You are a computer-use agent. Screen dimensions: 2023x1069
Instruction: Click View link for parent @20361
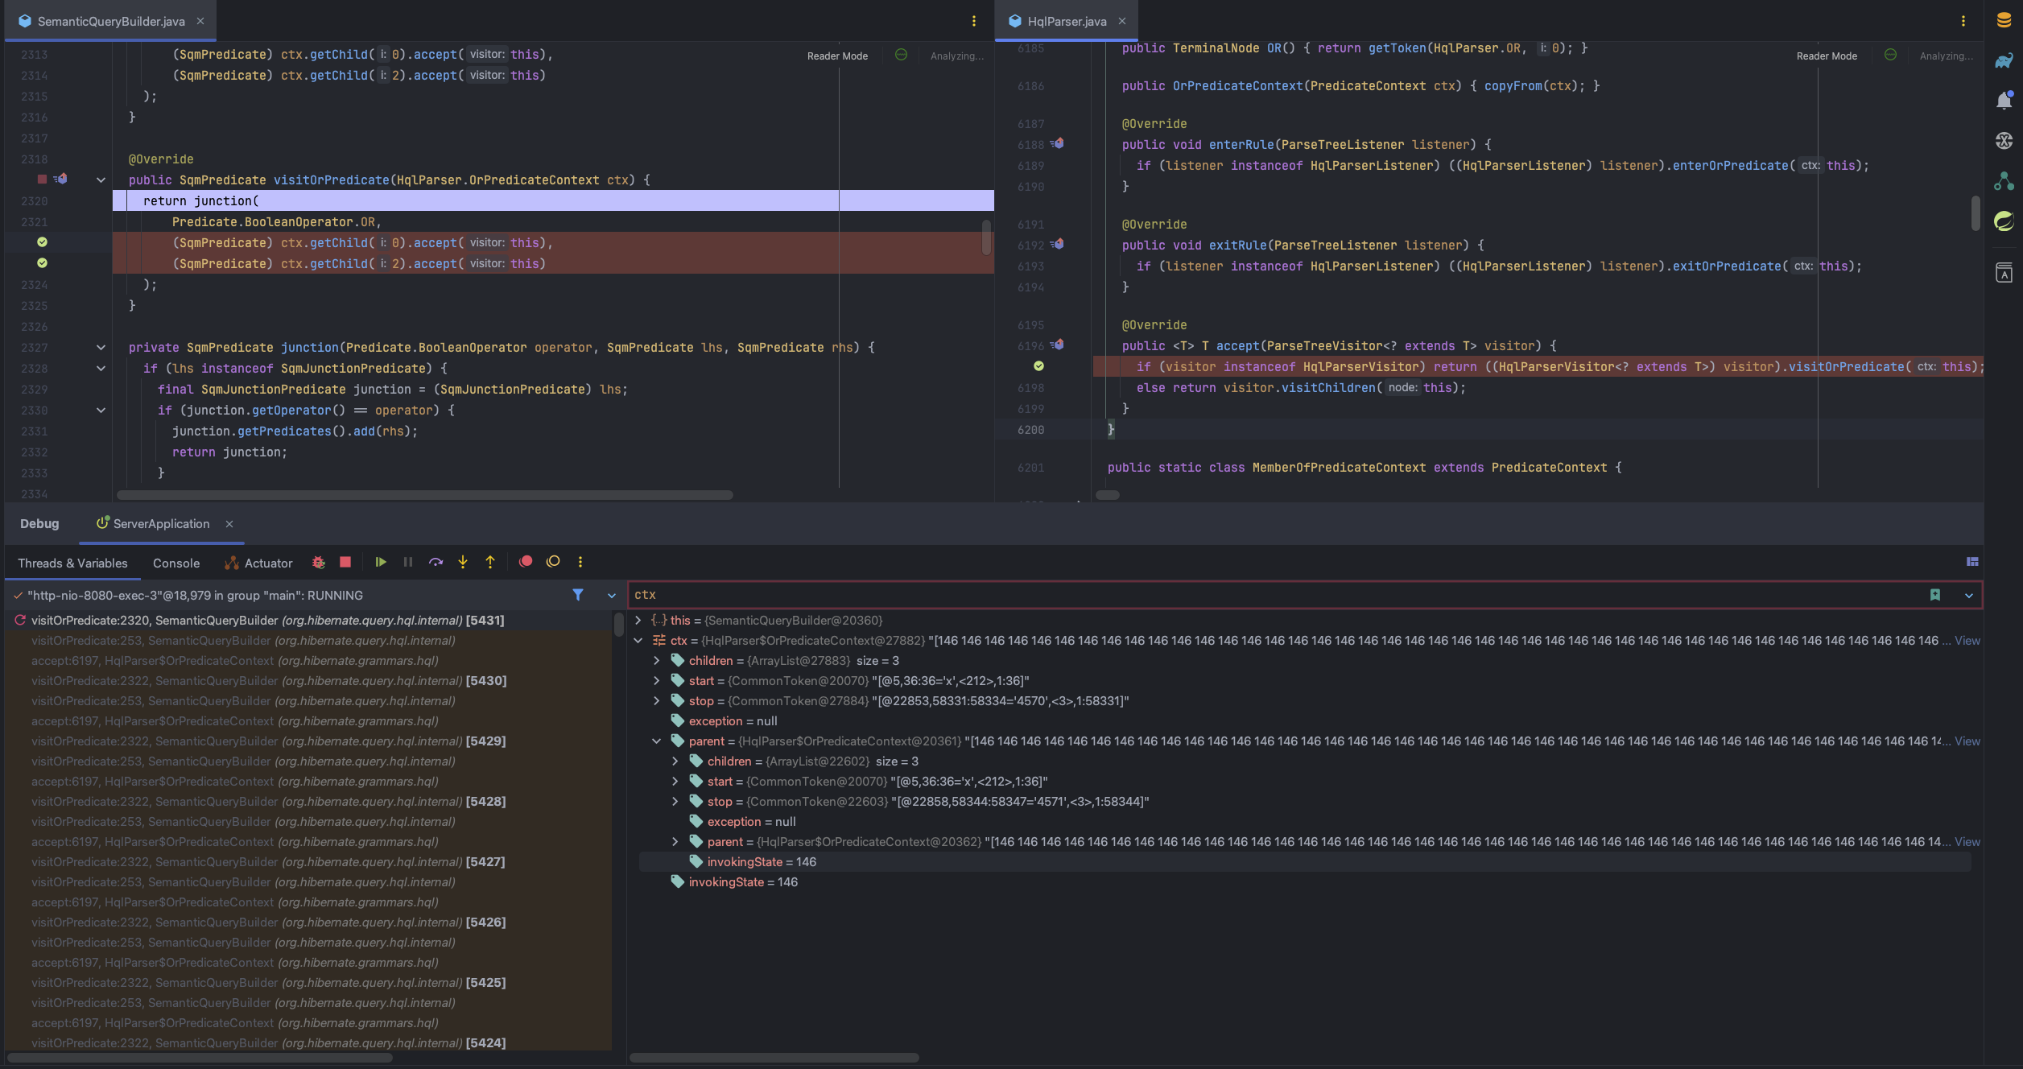click(x=1967, y=741)
